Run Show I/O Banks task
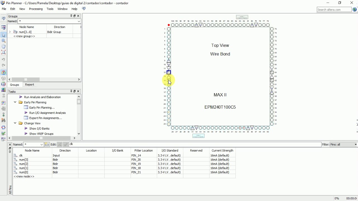 [39, 128]
